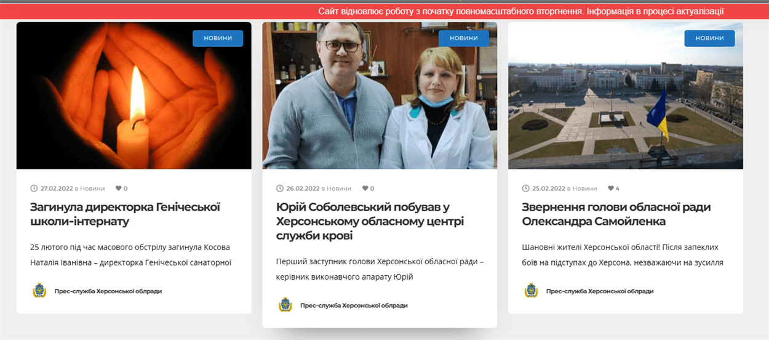Image resolution: width=769 pixels, height=340 pixels.
Task: Click the clock icon beside 27.02.2022
Action: (x=34, y=188)
